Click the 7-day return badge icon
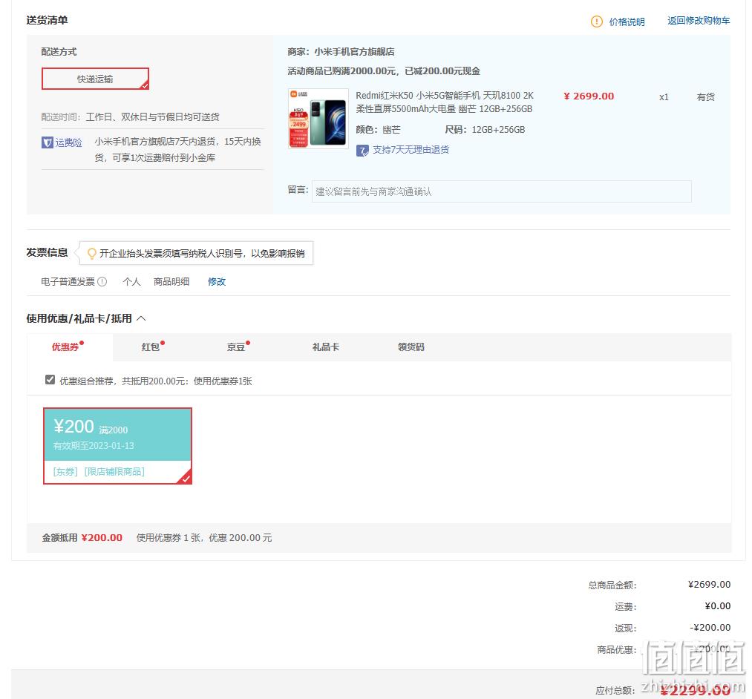The image size is (752, 699). pos(362,151)
